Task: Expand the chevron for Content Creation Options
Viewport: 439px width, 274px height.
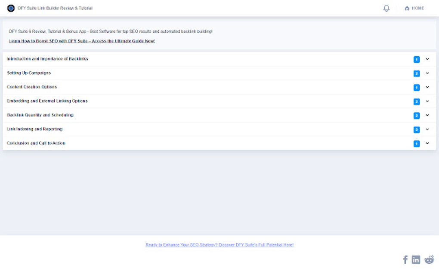Action: coord(427,87)
